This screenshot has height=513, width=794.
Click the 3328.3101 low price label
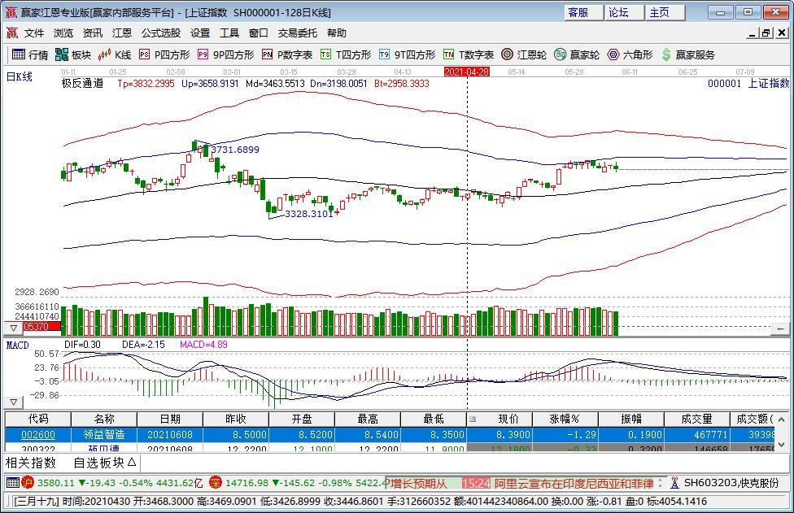309,214
